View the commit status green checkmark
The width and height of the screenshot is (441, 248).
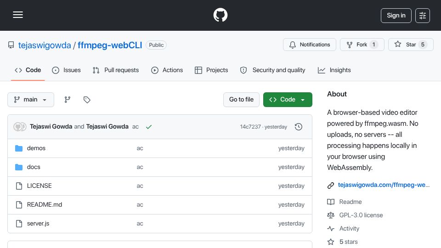coord(149,127)
